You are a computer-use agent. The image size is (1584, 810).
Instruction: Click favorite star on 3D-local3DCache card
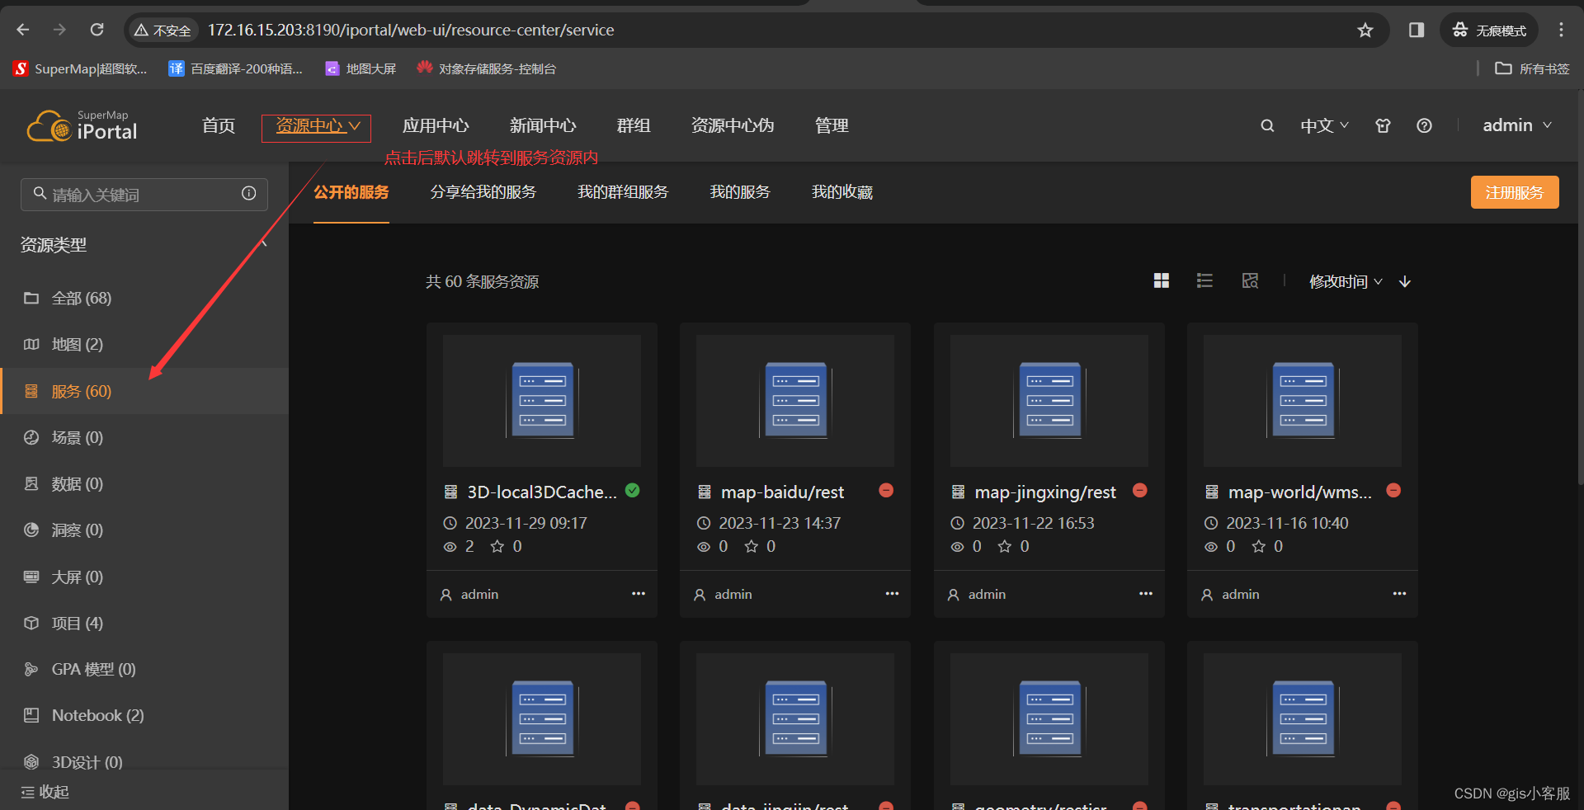(x=497, y=547)
